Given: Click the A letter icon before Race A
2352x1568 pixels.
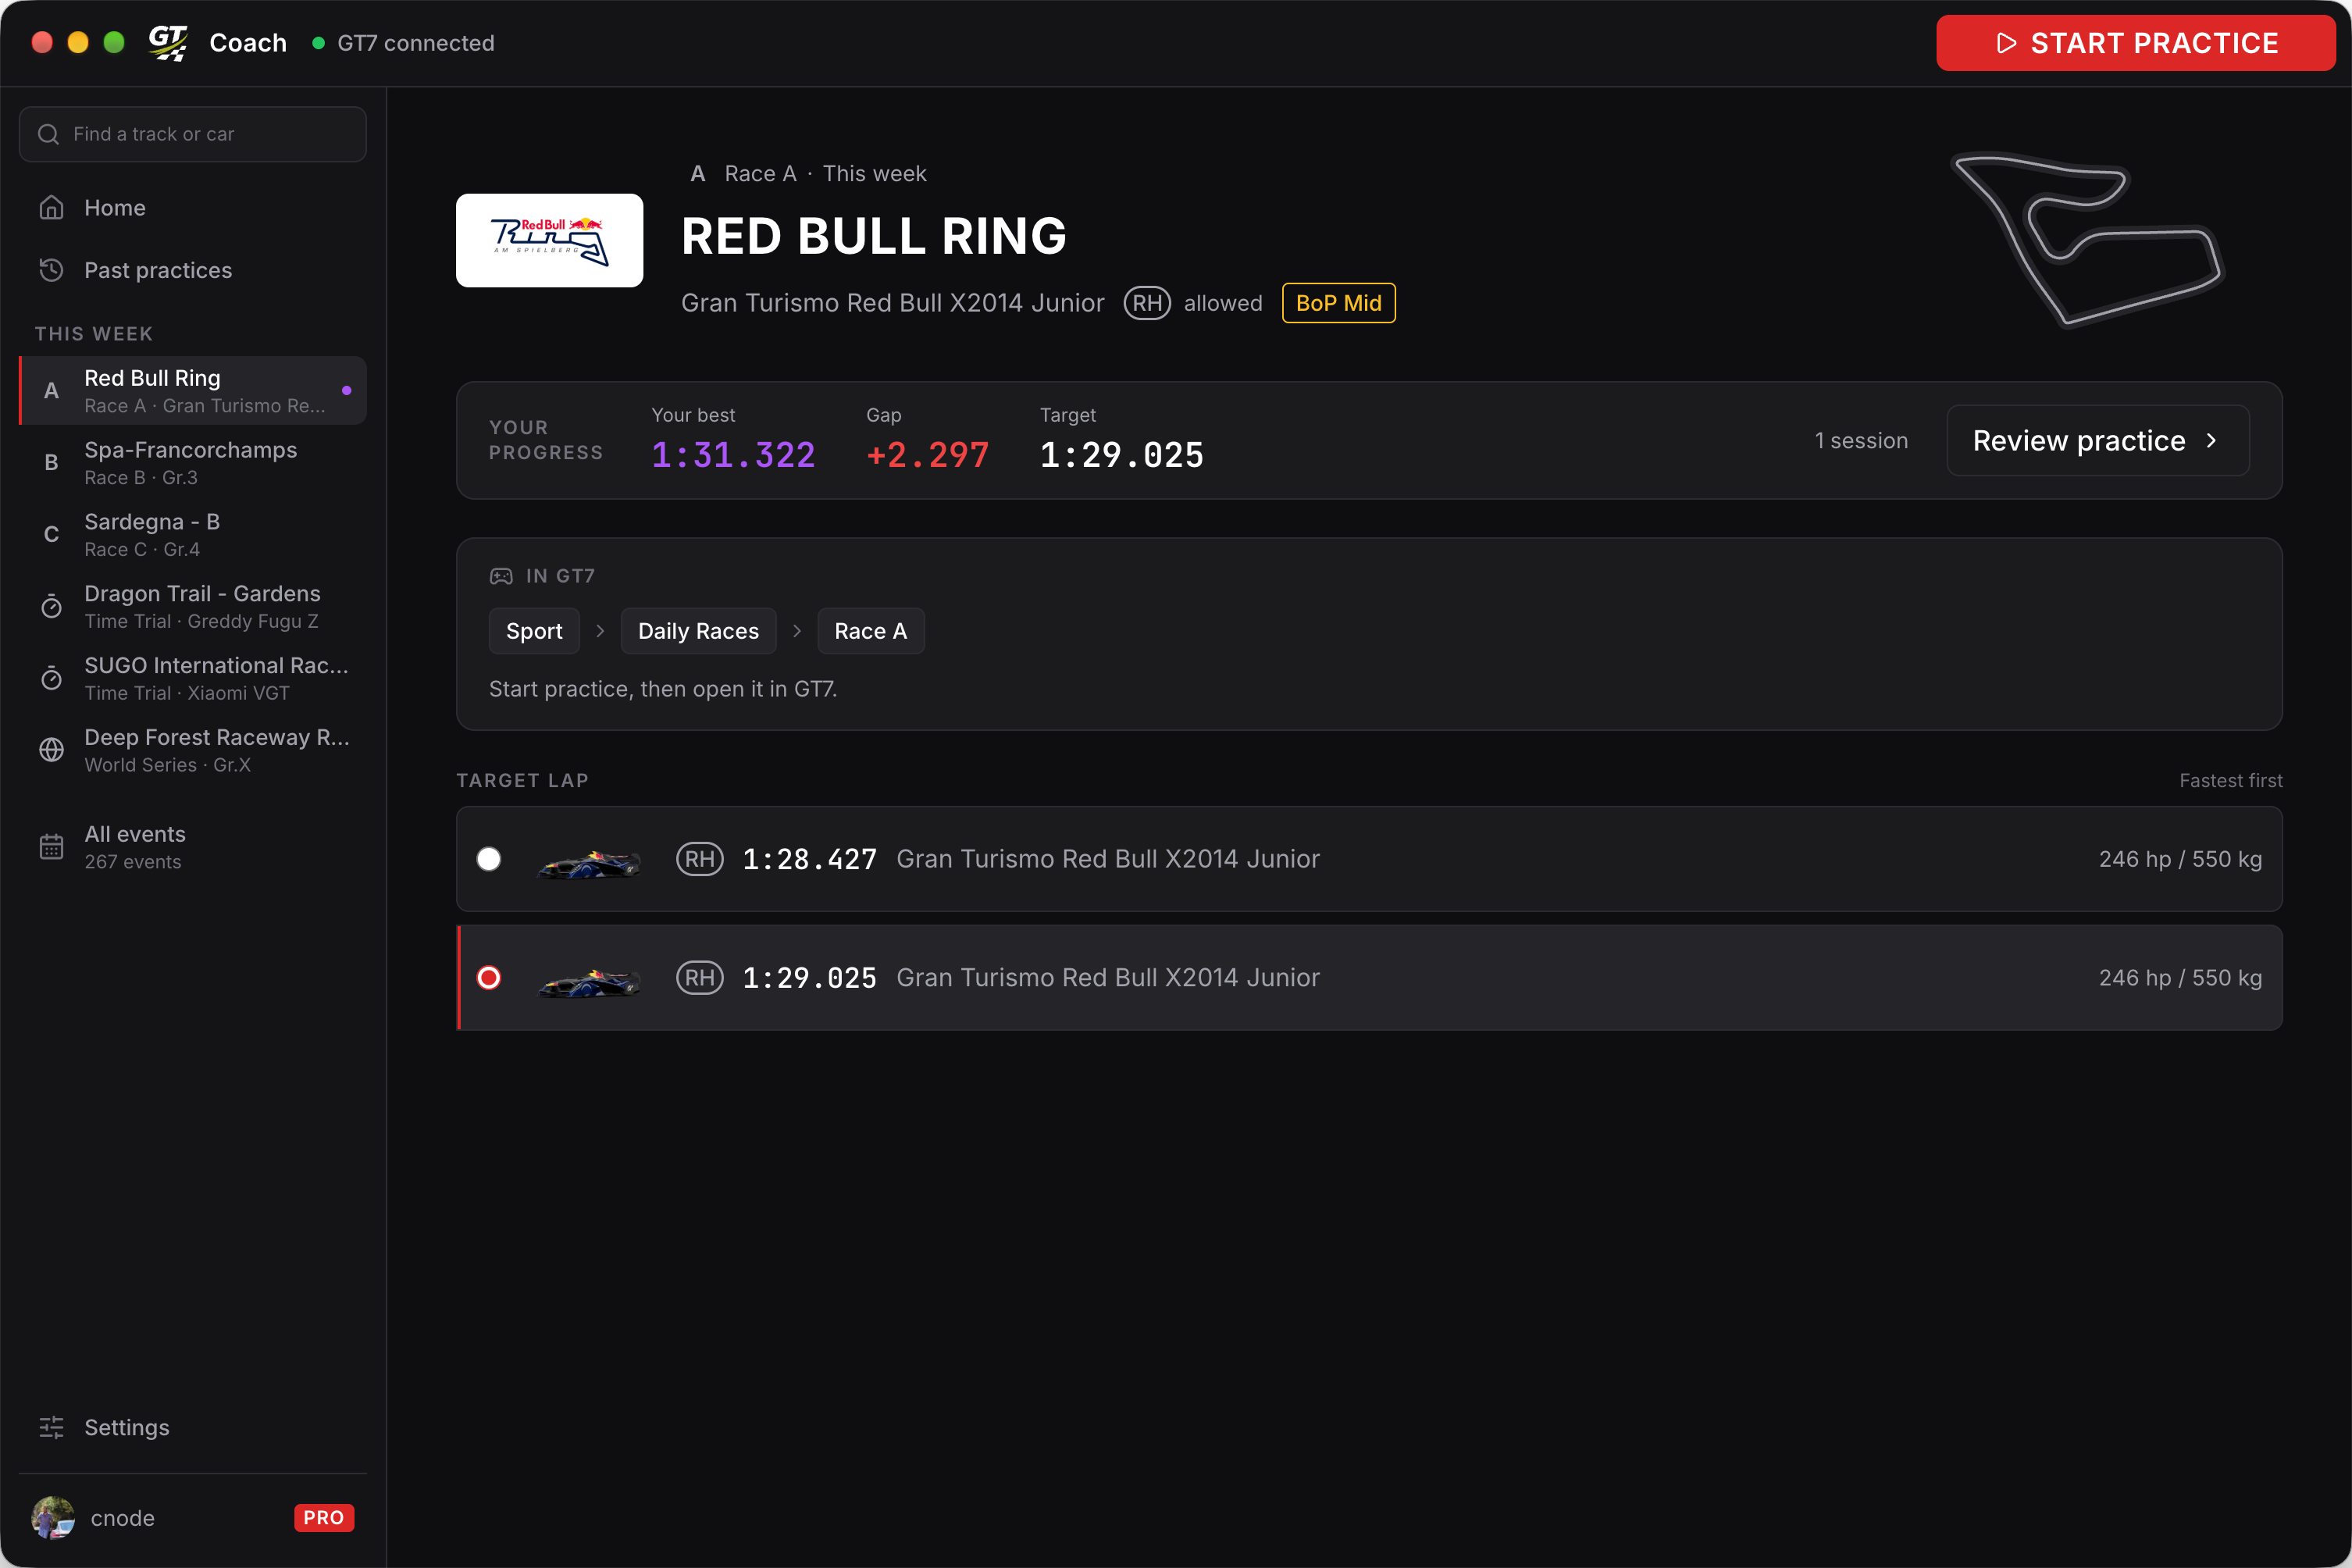Looking at the screenshot, I should (x=698, y=173).
